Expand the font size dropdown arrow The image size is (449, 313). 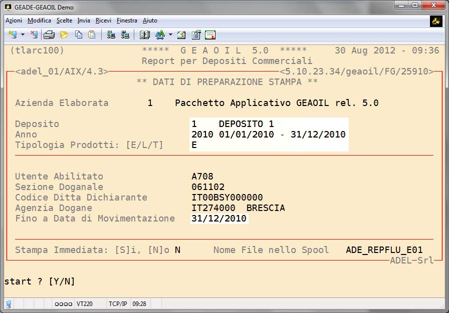click(170, 35)
